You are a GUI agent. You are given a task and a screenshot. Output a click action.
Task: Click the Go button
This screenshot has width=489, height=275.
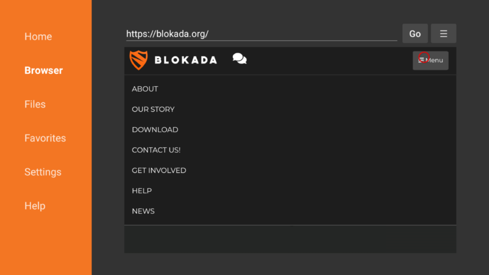pyautogui.click(x=415, y=34)
